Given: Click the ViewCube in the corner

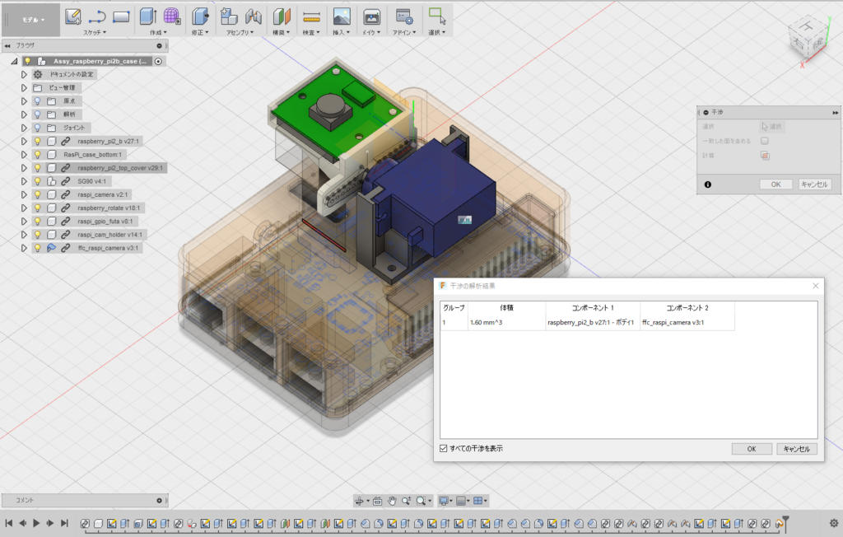Looking at the screenshot, I should [x=808, y=38].
